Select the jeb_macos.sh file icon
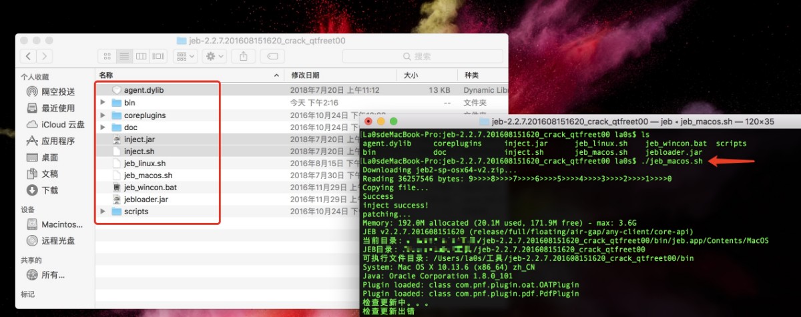 [116, 176]
